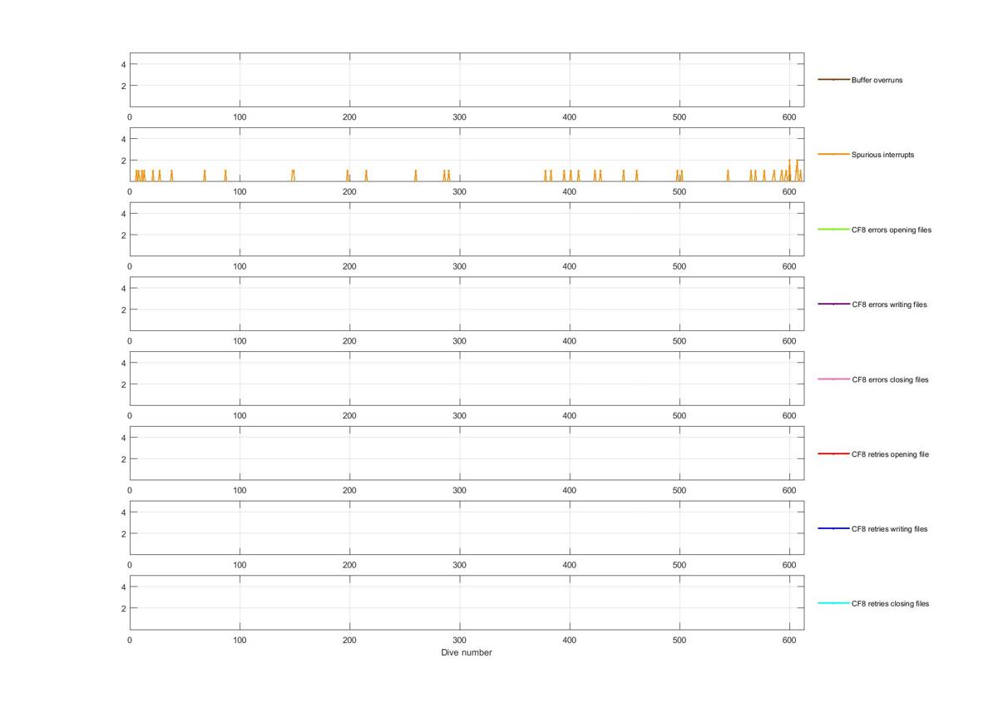Select the double orange spike near dive 150
998x708 pixels.
(293, 176)
